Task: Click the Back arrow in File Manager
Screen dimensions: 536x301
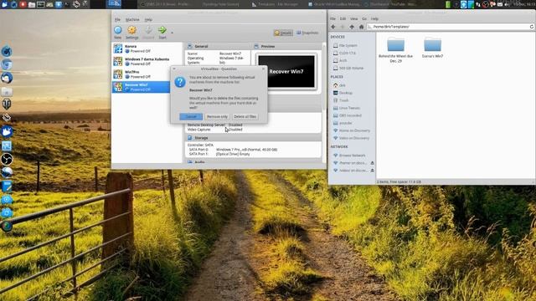Action: click(333, 27)
